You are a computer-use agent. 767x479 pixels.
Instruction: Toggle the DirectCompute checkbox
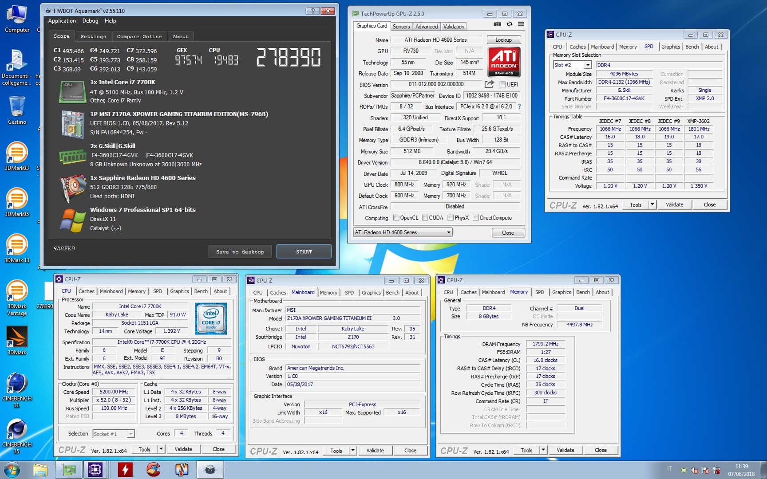point(475,218)
